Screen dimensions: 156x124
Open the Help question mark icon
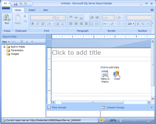click(x=152, y=10)
